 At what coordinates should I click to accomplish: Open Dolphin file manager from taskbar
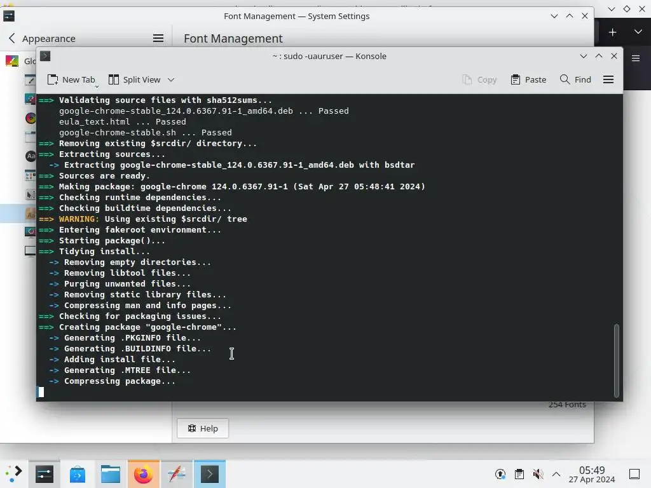(111, 474)
